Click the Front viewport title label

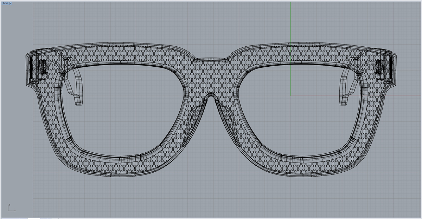pos(5,3)
